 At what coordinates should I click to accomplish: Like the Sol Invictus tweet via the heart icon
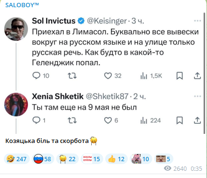point(108,76)
